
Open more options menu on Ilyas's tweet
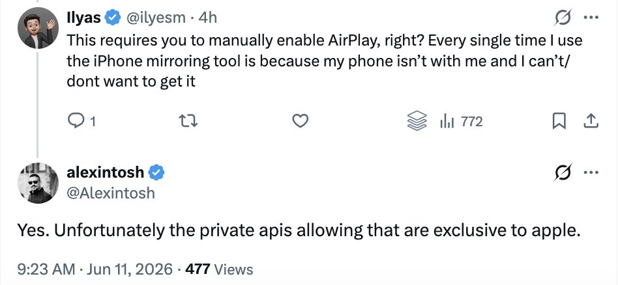point(591,18)
